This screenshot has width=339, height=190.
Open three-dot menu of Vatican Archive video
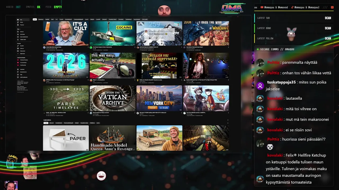coord(135,113)
